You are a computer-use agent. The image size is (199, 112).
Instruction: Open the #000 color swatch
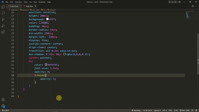(40, 22)
